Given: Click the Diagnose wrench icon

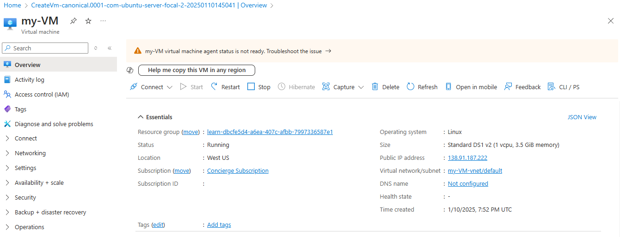Looking at the screenshot, I should point(7,124).
